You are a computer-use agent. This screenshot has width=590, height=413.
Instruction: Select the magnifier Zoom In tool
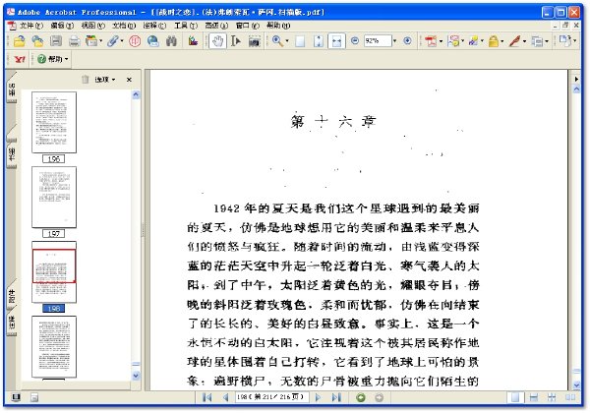(x=277, y=41)
